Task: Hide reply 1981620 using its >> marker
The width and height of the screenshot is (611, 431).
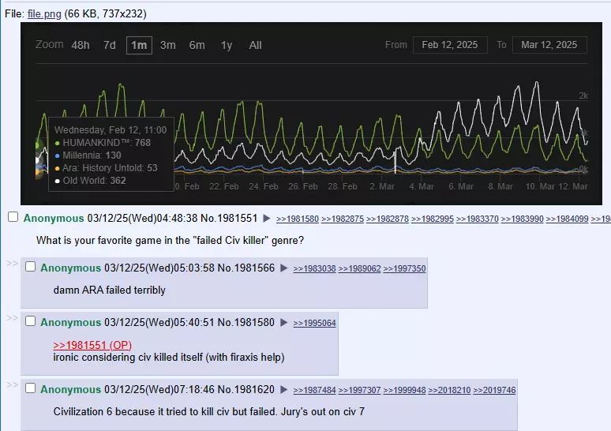Action: click(x=12, y=385)
